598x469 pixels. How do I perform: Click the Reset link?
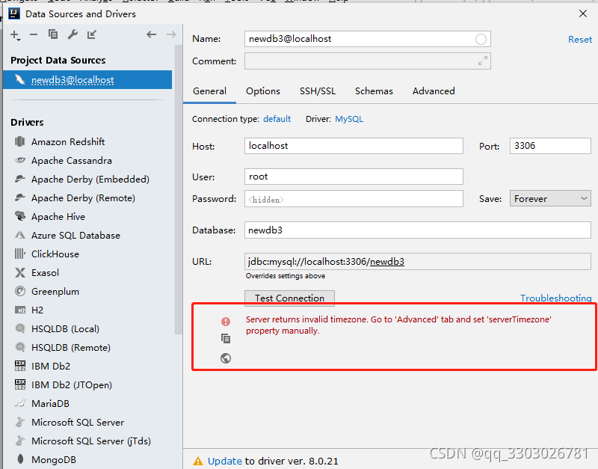[x=580, y=40]
